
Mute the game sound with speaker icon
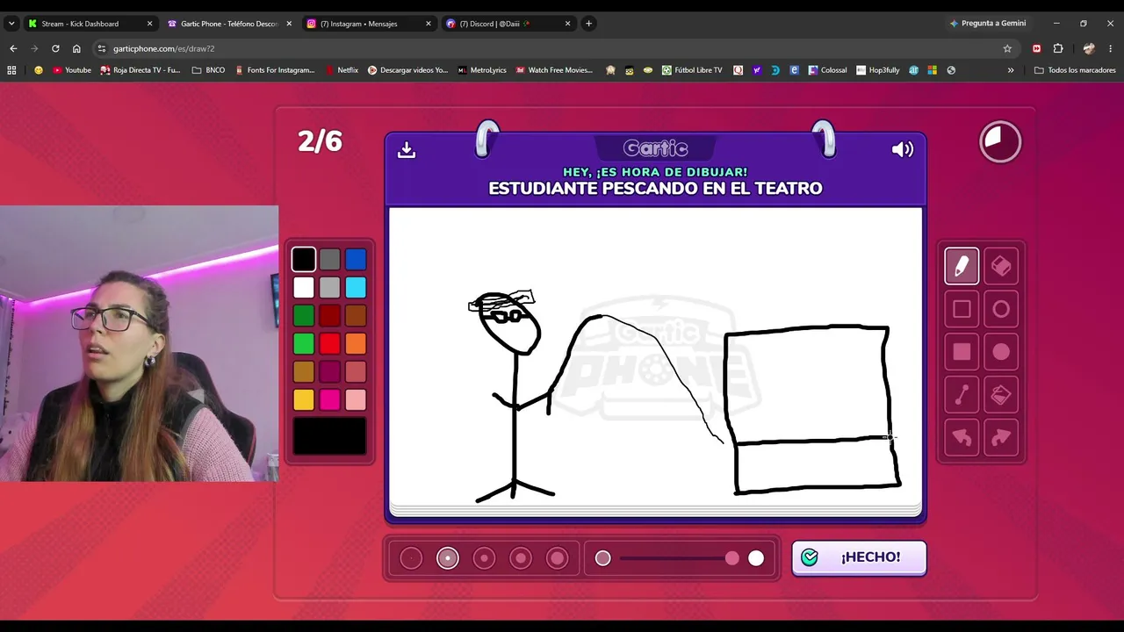point(903,149)
